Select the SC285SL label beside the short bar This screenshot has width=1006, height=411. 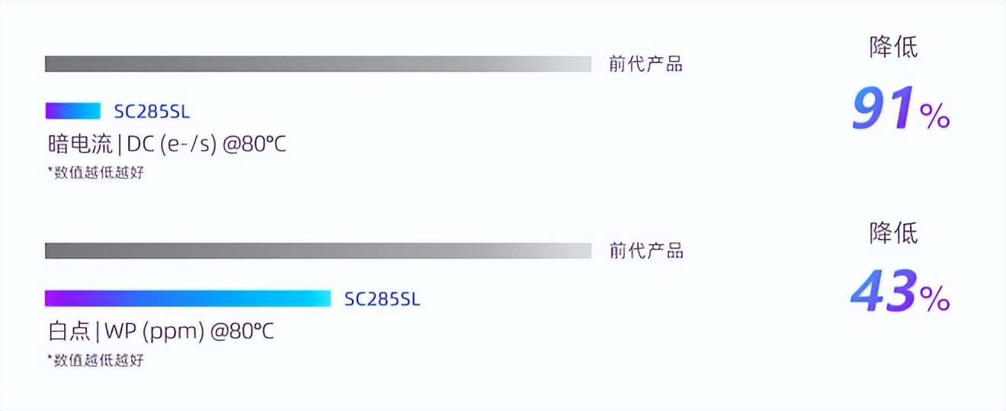152,112
